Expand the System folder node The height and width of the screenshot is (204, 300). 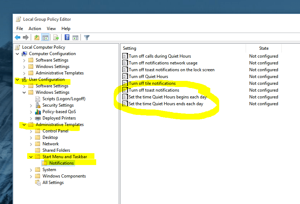31,170
